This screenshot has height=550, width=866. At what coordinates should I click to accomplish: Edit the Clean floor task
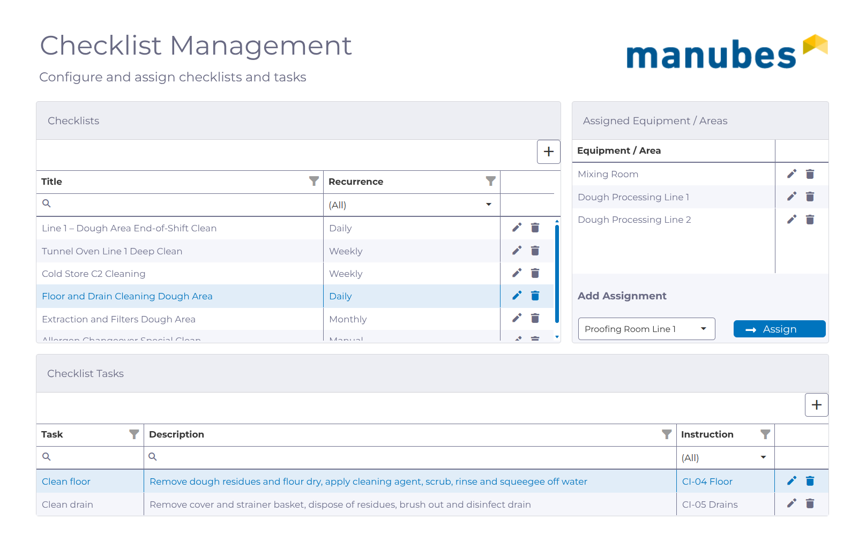tap(792, 481)
